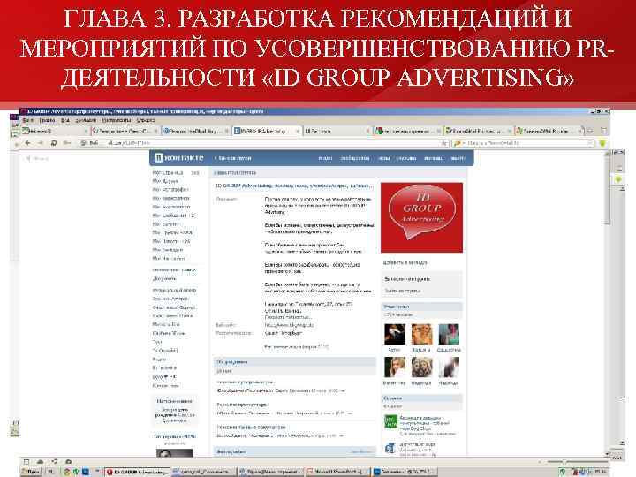
Task: Open the first member photo in Участники
Action: coord(394,334)
